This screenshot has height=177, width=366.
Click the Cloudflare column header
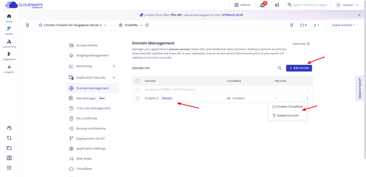pos(234,81)
